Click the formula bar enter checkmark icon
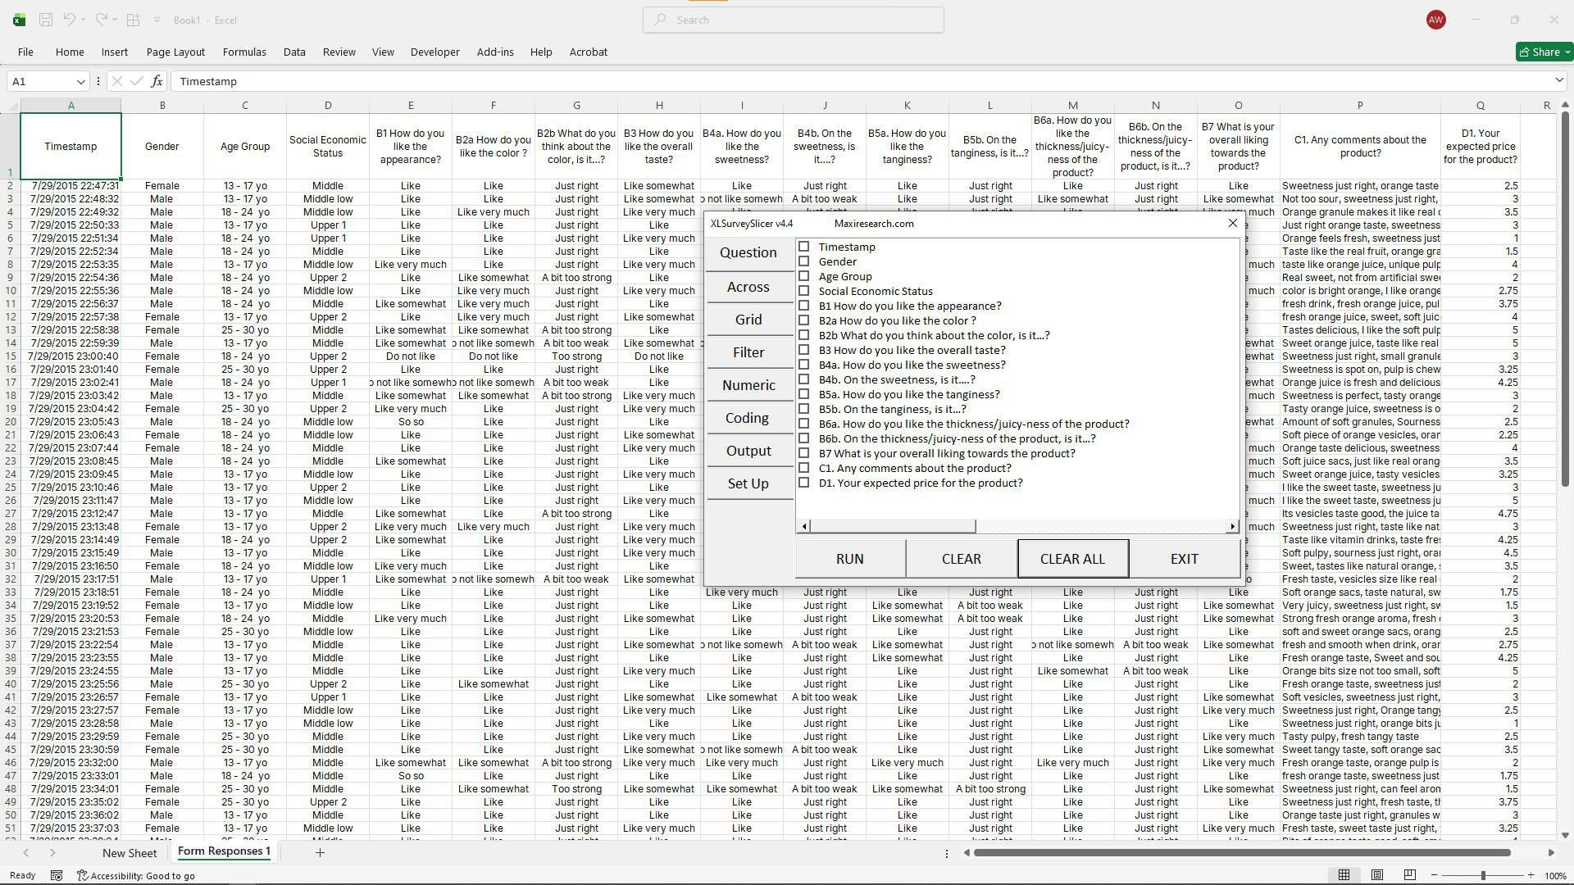Viewport: 1574px width, 885px height. (136, 81)
